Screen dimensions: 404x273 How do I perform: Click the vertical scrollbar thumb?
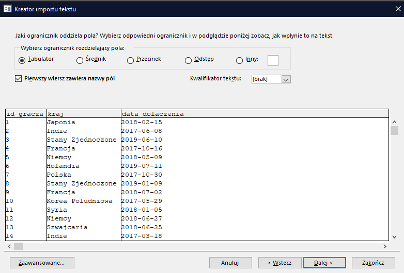[394, 130]
